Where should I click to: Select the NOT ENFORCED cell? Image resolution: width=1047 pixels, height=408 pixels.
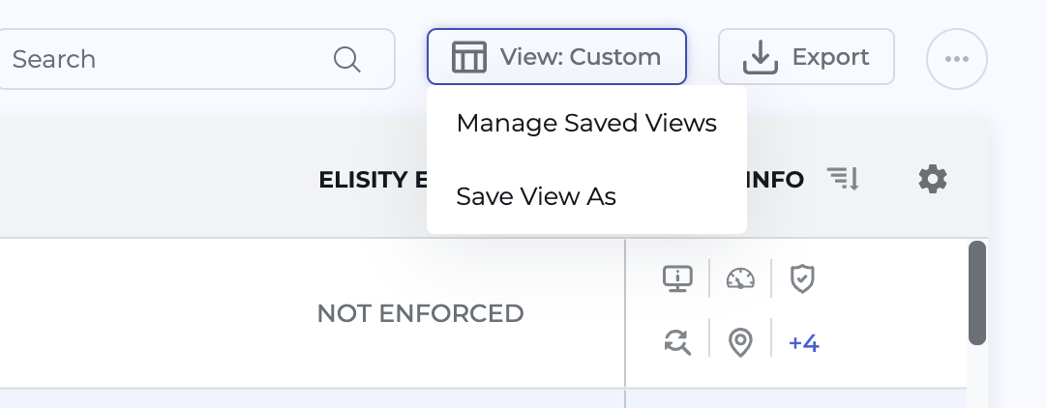[420, 313]
